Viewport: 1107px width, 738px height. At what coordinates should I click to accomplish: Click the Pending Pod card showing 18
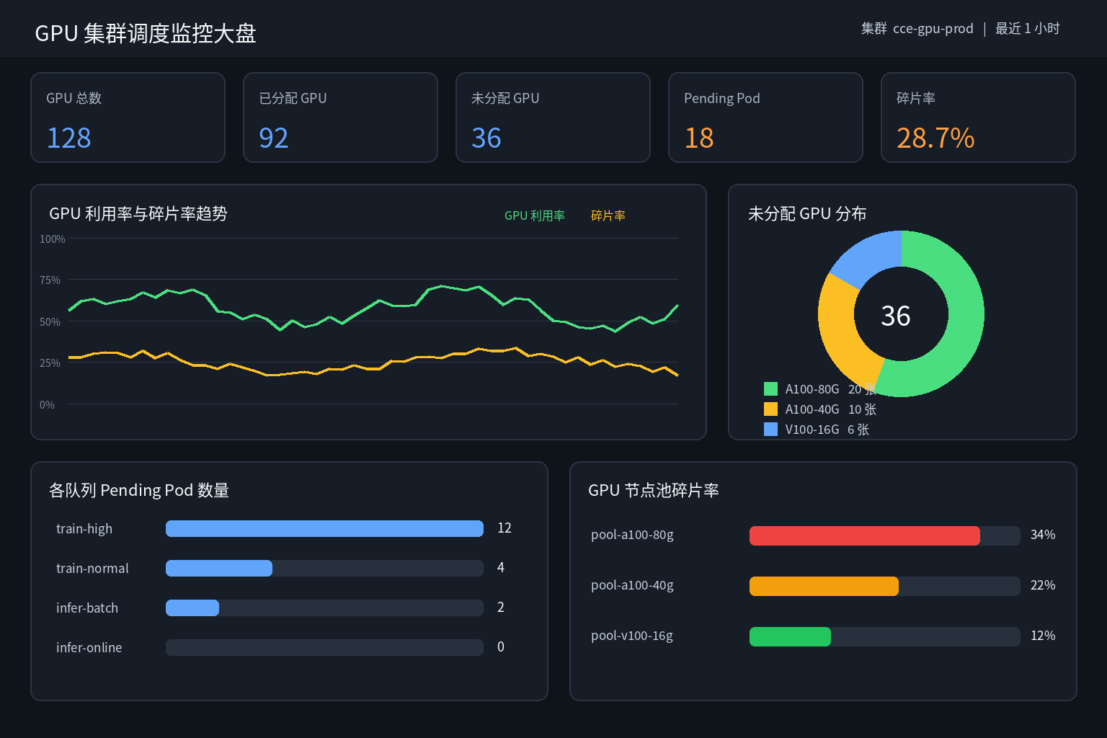click(x=765, y=117)
